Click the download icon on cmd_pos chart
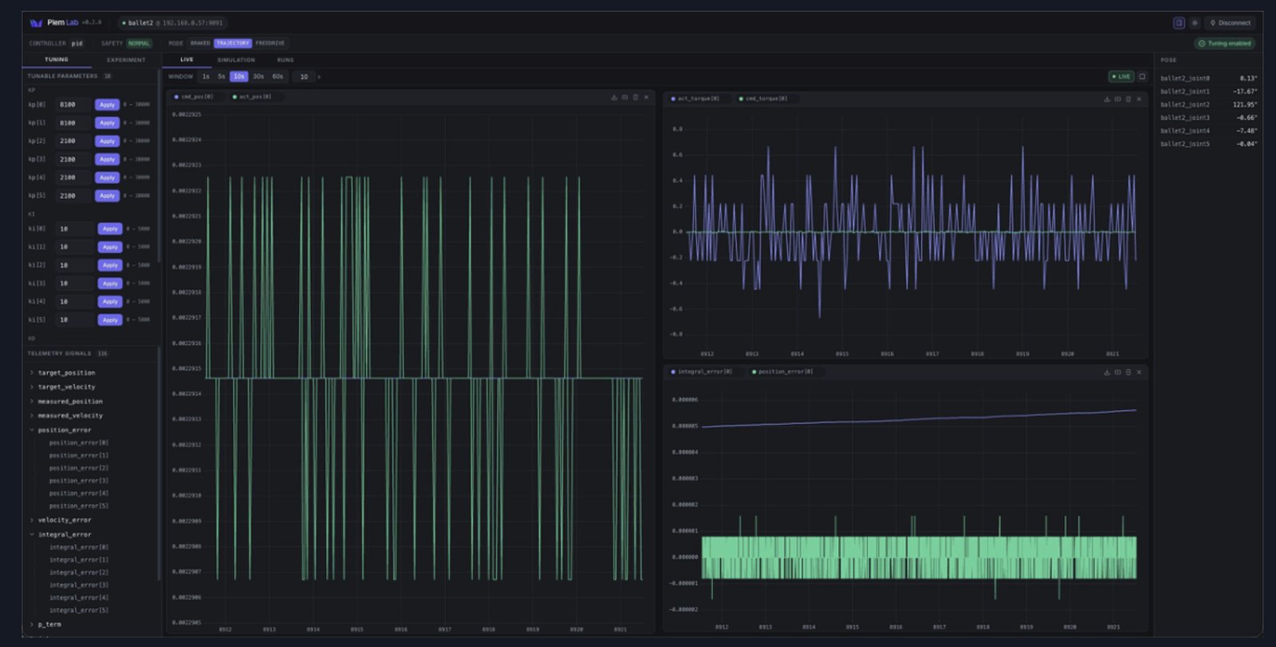1276x647 pixels. click(x=614, y=97)
